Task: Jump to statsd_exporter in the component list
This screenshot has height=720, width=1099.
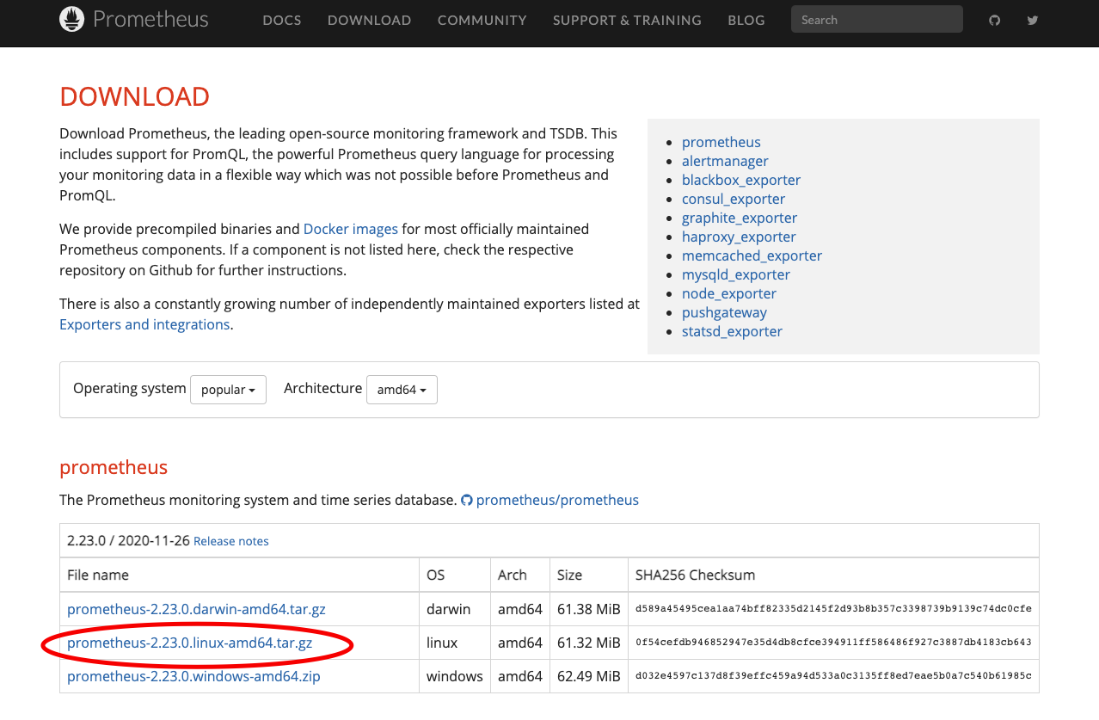Action: pos(732,331)
